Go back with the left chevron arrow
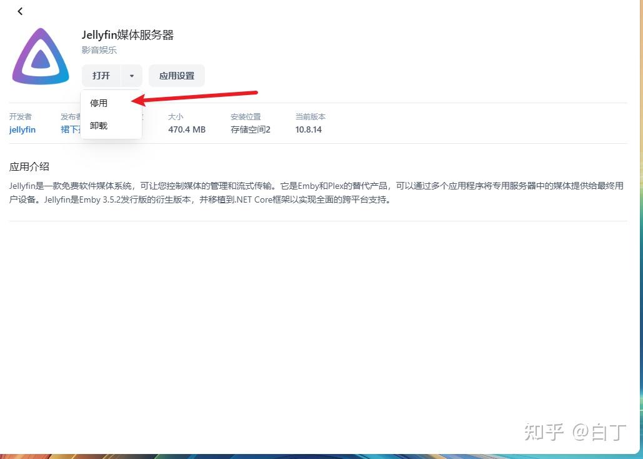This screenshot has height=459, width=643. point(20,11)
